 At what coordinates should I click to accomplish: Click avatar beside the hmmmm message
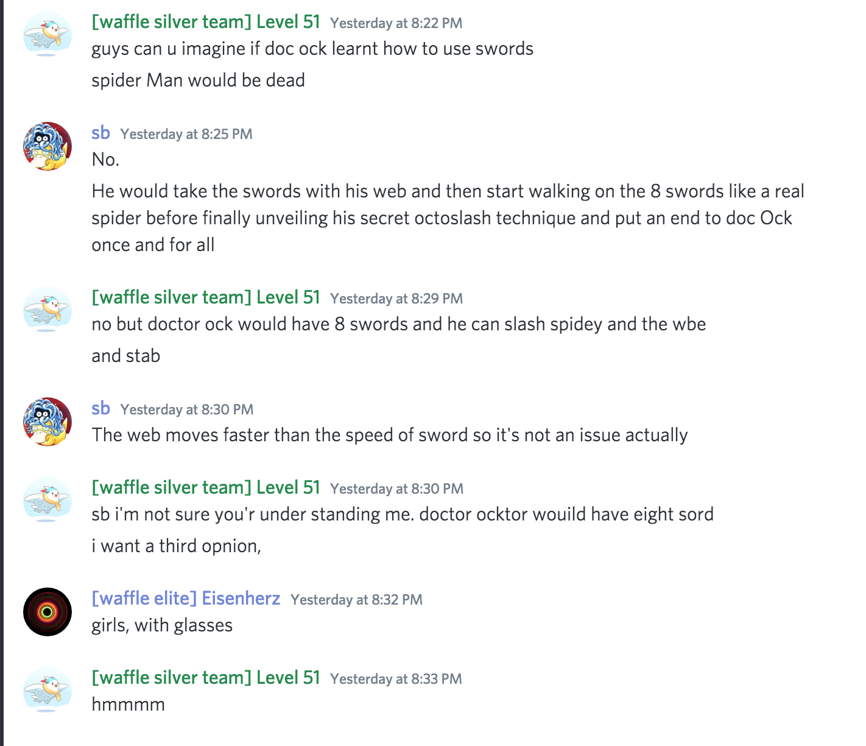point(48,691)
